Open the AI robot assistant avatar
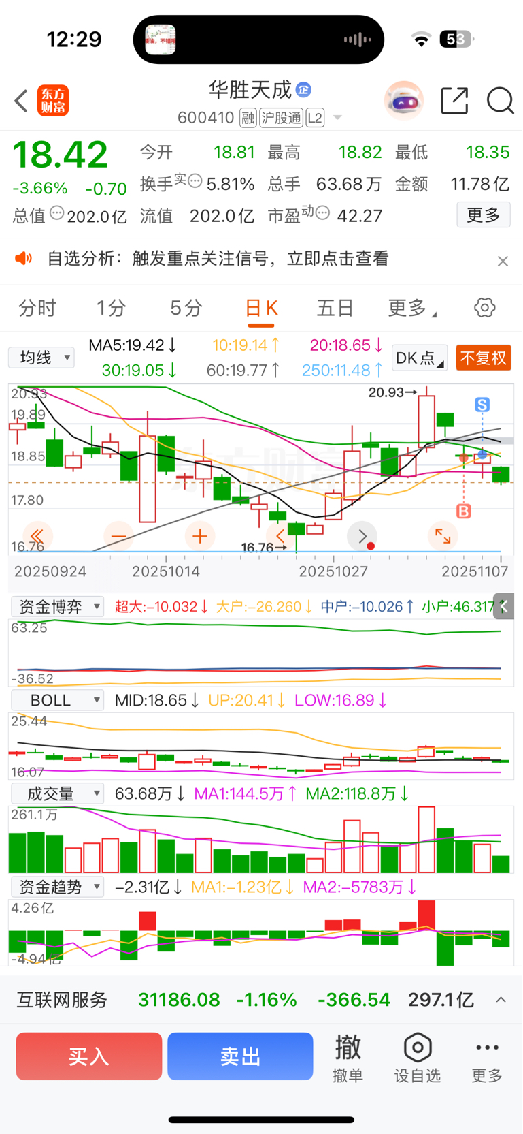The height and width of the screenshot is (1134, 523). point(404,101)
